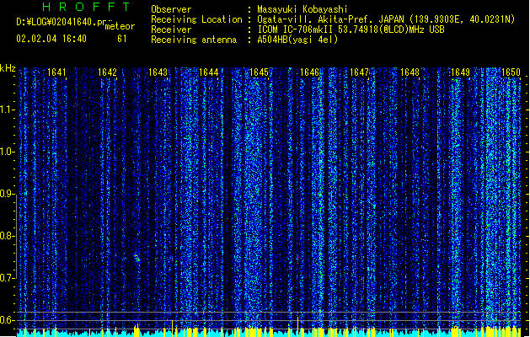Click the 1646 time marker
The image size is (530, 337).
pyautogui.click(x=309, y=72)
